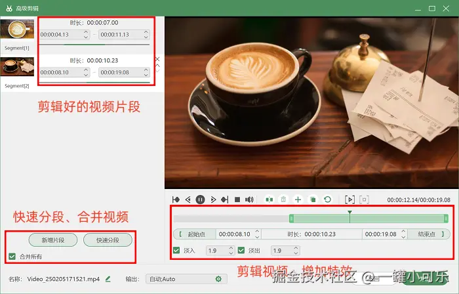
Task: Jump to the segment end point
Action: (225, 199)
